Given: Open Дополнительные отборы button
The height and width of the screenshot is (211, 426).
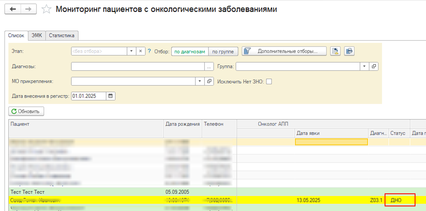Looking at the screenshot, I should pos(284,51).
